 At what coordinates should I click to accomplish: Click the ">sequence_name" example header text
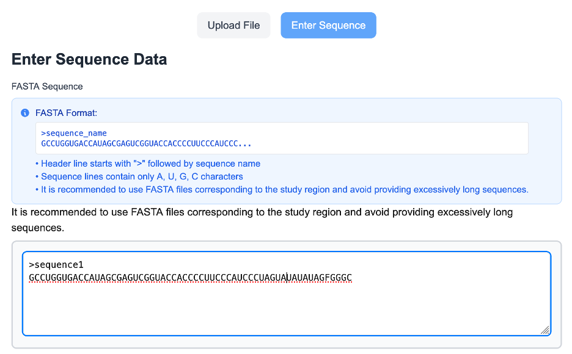coord(74,133)
